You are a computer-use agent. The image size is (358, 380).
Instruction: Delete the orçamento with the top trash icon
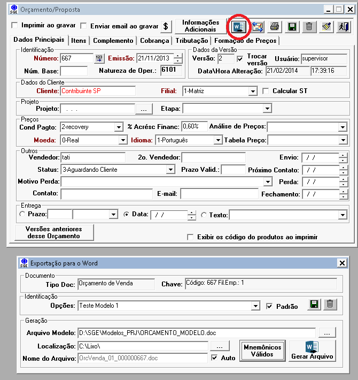click(309, 26)
